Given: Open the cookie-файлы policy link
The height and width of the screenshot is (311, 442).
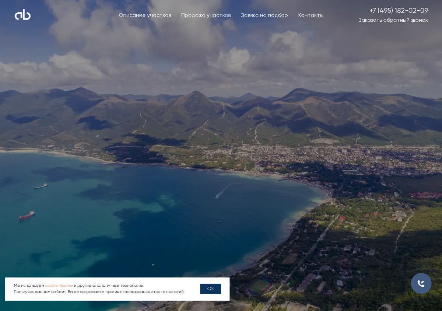Looking at the screenshot, I should 59,286.
